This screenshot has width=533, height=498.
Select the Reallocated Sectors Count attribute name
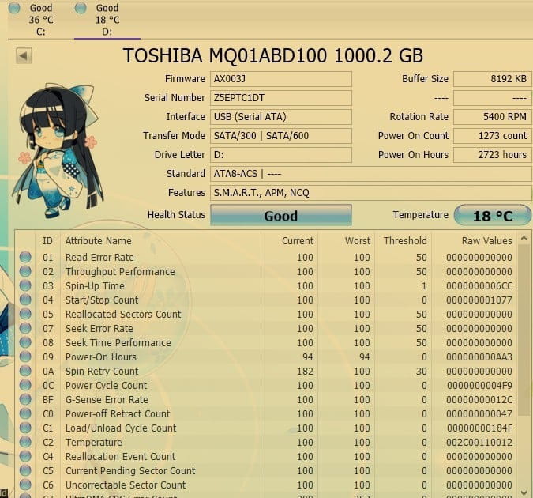(123, 314)
